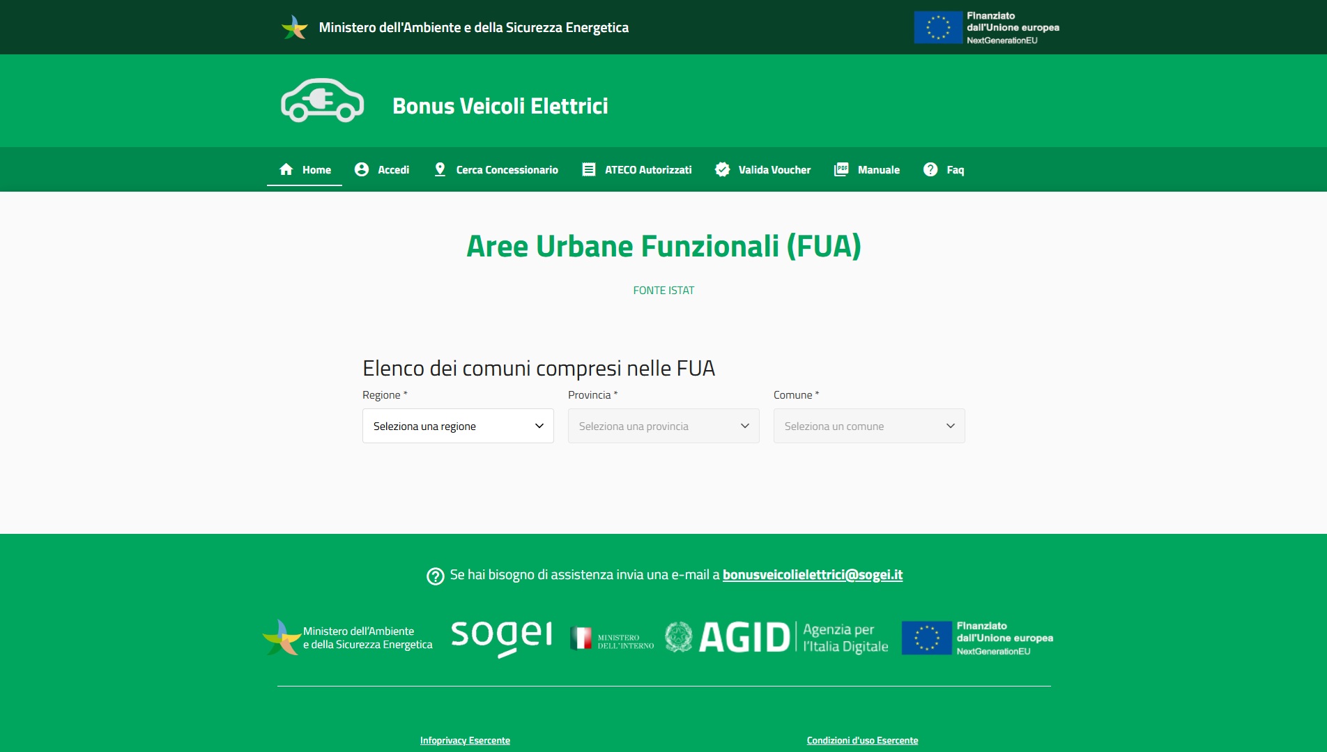
Task: Click the Ministero dell'Ambiente star logo in header
Action: tap(294, 27)
